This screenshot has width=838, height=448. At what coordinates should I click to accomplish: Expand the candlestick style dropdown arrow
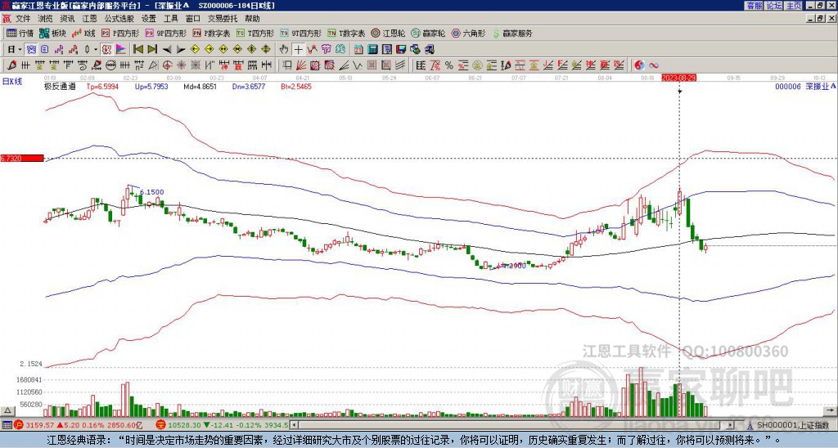tap(96, 50)
